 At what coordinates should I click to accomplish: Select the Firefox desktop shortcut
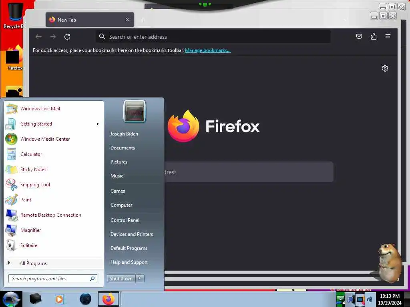point(14,58)
